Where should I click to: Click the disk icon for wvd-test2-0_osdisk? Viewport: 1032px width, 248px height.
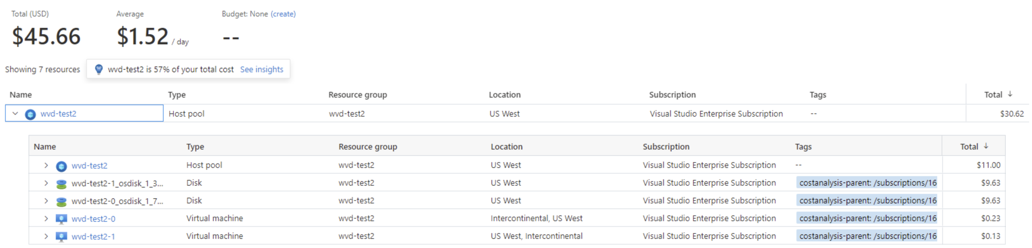coord(61,201)
